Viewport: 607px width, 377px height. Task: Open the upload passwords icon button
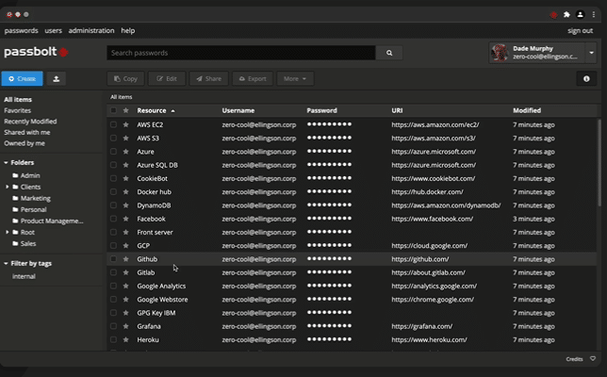click(x=57, y=79)
